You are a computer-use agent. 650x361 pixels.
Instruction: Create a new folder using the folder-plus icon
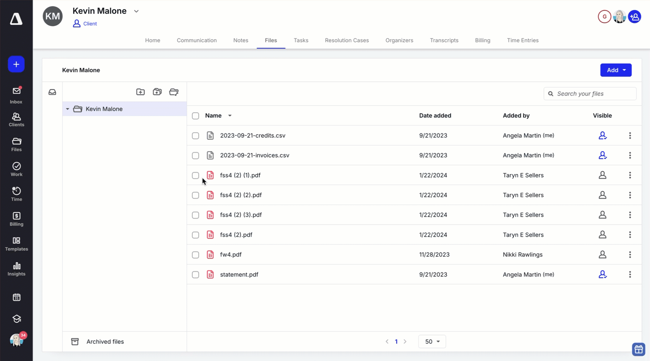pos(140,92)
